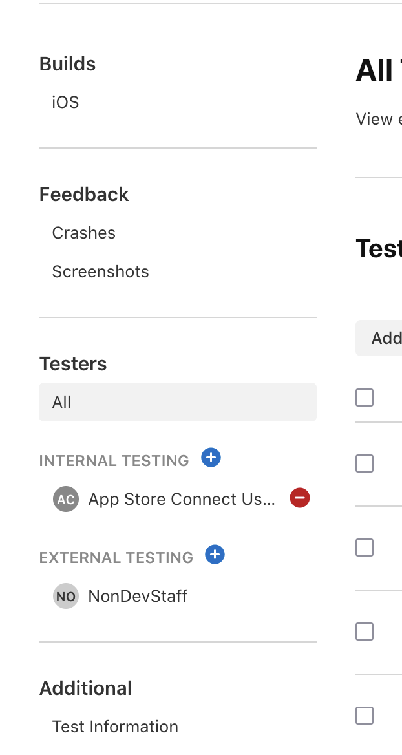Add a new internal testing group
Viewport: 402px width, 755px height.
click(211, 458)
